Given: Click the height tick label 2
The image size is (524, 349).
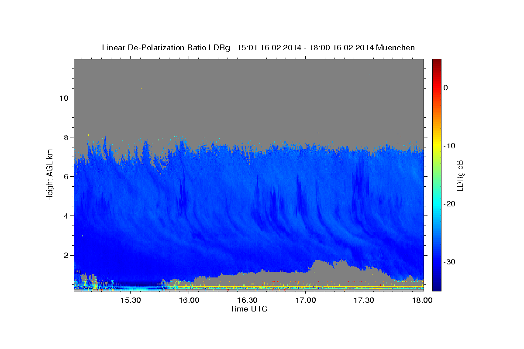Looking at the screenshot, I should point(65,255).
